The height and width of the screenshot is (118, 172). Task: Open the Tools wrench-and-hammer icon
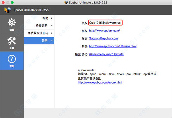pyautogui.click(x=12, y=41)
